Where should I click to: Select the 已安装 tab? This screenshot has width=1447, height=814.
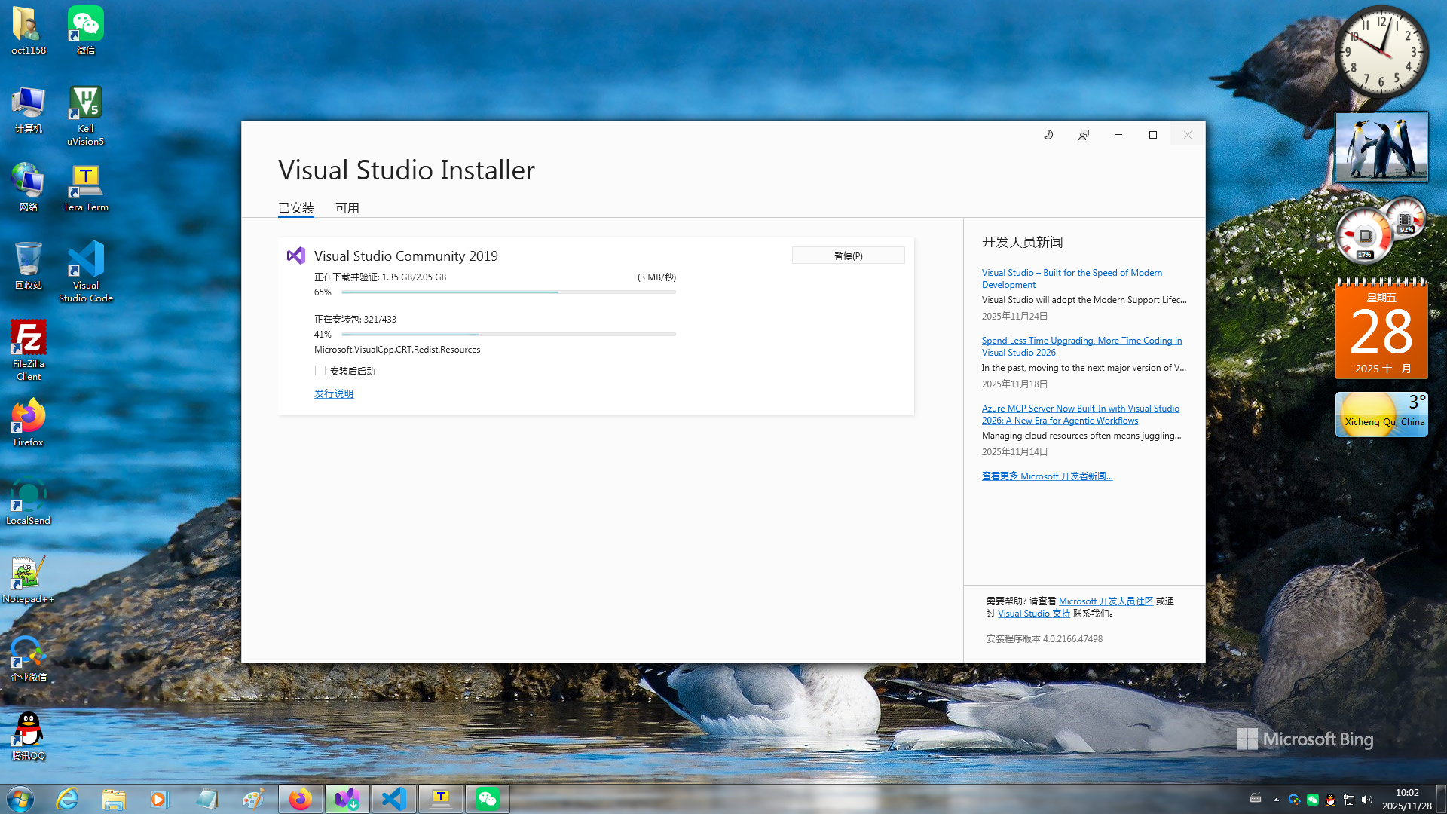click(x=295, y=208)
